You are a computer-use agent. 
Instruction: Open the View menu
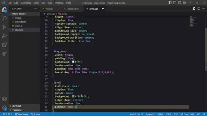pos(36,3)
